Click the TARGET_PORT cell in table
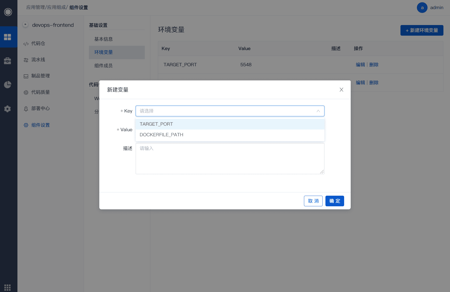 pos(180,65)
